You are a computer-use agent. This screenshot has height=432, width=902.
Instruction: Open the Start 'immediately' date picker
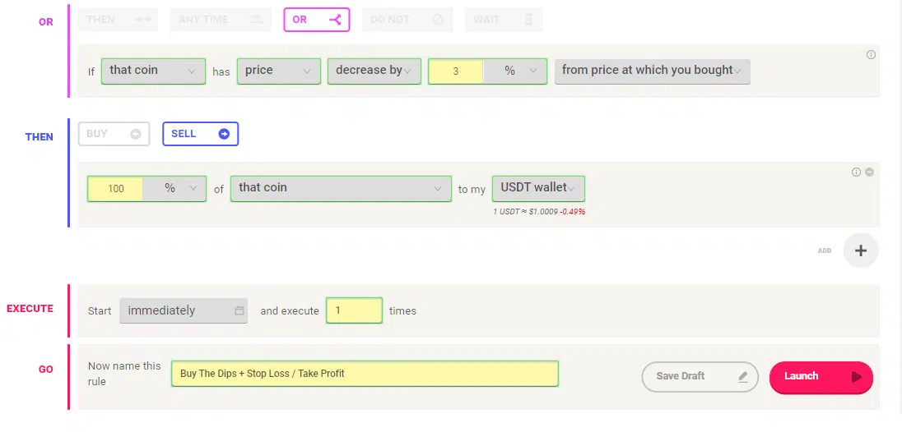coord(184,310)
